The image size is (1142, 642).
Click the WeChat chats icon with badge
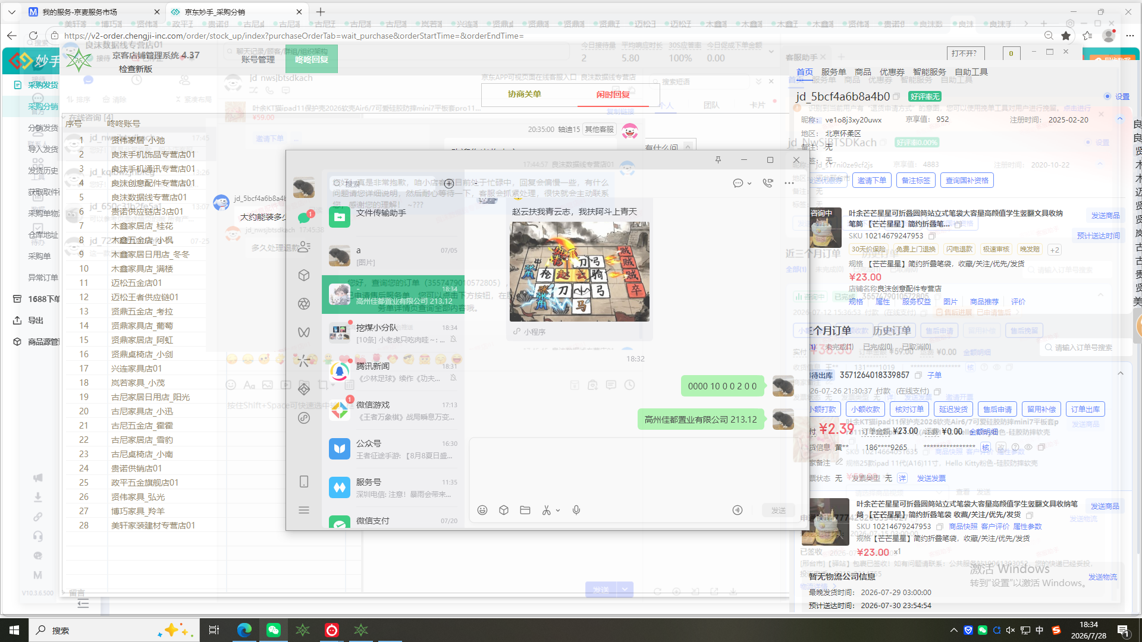(304, 218)
